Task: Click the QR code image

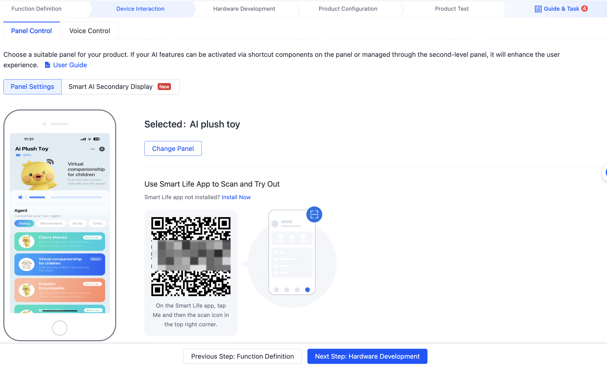Action: pos(191,256)
